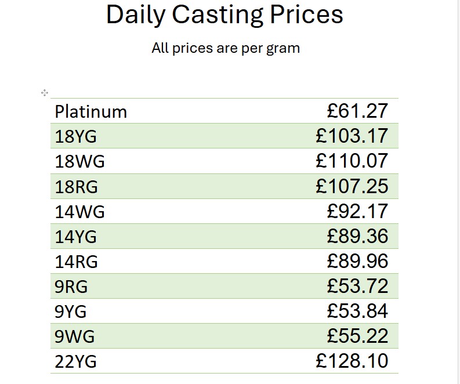Image resolution: width=460 pixels, height=384 pixels.
Task: Click the £89.96 price for 14RG
Action: 357,261
